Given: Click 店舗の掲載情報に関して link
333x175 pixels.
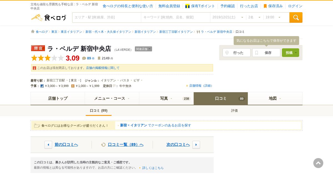Looking at the screenshot, I should (x=103, y=68).
